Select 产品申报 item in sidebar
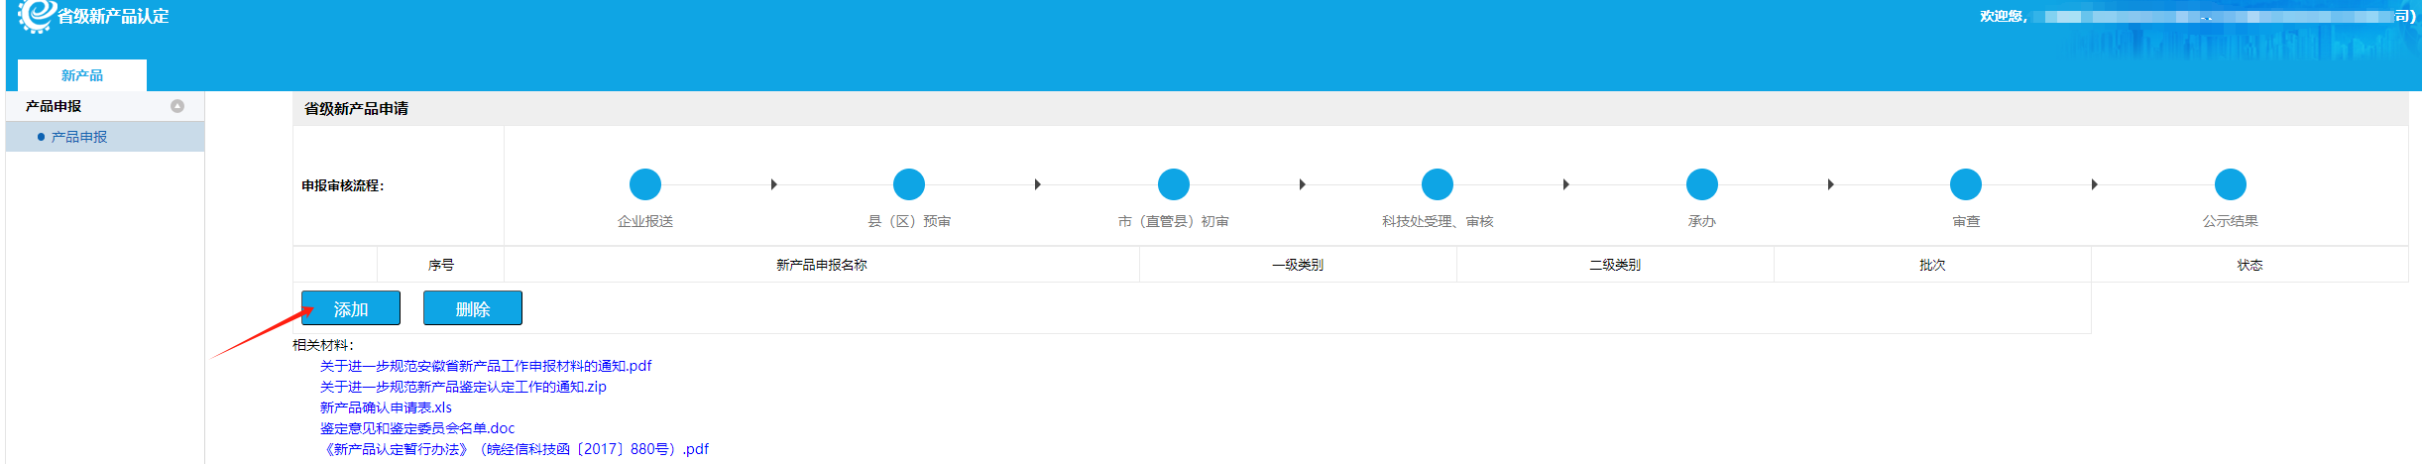Screen dimensions: 2422x464 (x=79, y=137)
